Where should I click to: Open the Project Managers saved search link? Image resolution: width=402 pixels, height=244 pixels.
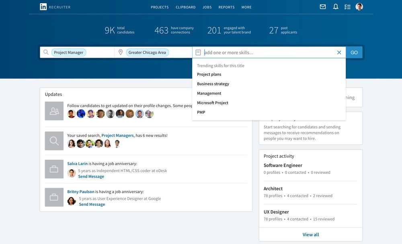point(117,135)
